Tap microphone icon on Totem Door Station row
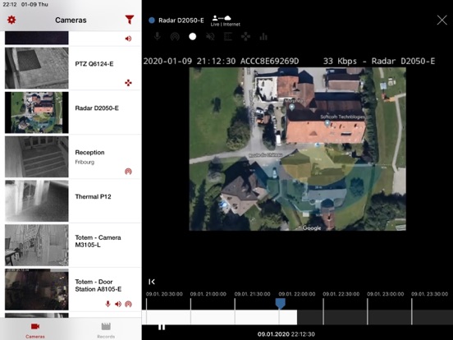The width and height of the screenshot is (453, 340). click(x=108, y=304)
